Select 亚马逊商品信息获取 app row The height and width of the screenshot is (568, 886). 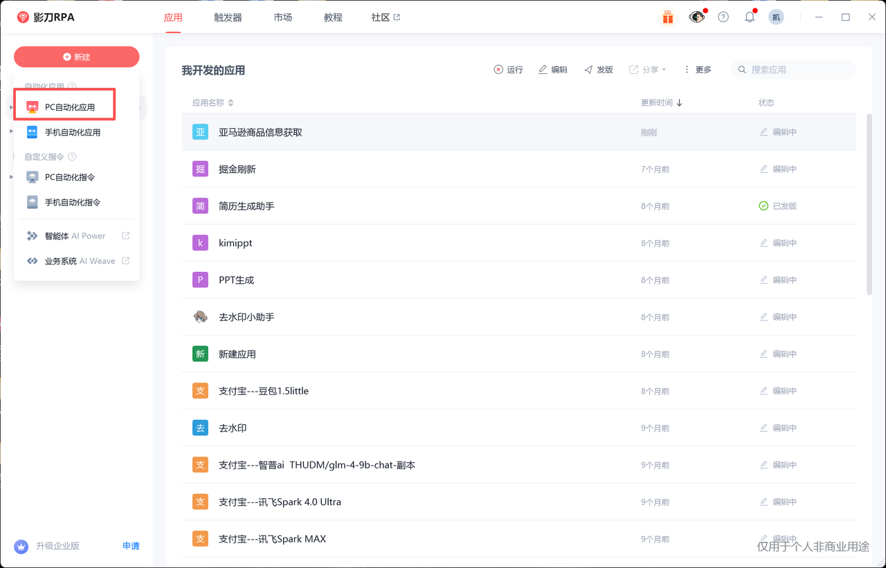(x=518, y=132)
